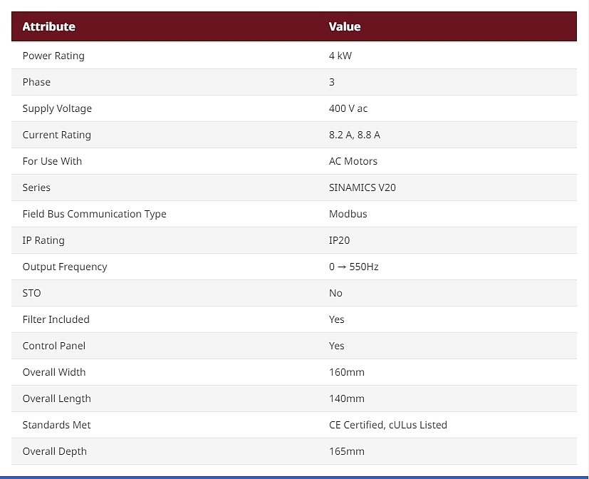The width and height of the screenshot is (589, 479).
Task: Click the SINAMICS V20 series value
Action: 363,187
